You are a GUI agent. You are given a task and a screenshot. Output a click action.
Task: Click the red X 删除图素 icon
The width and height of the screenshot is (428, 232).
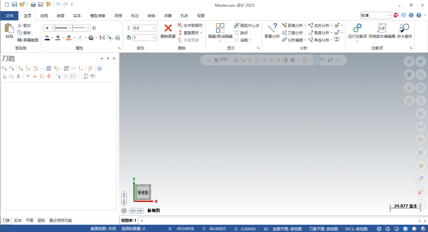point(168,28)
